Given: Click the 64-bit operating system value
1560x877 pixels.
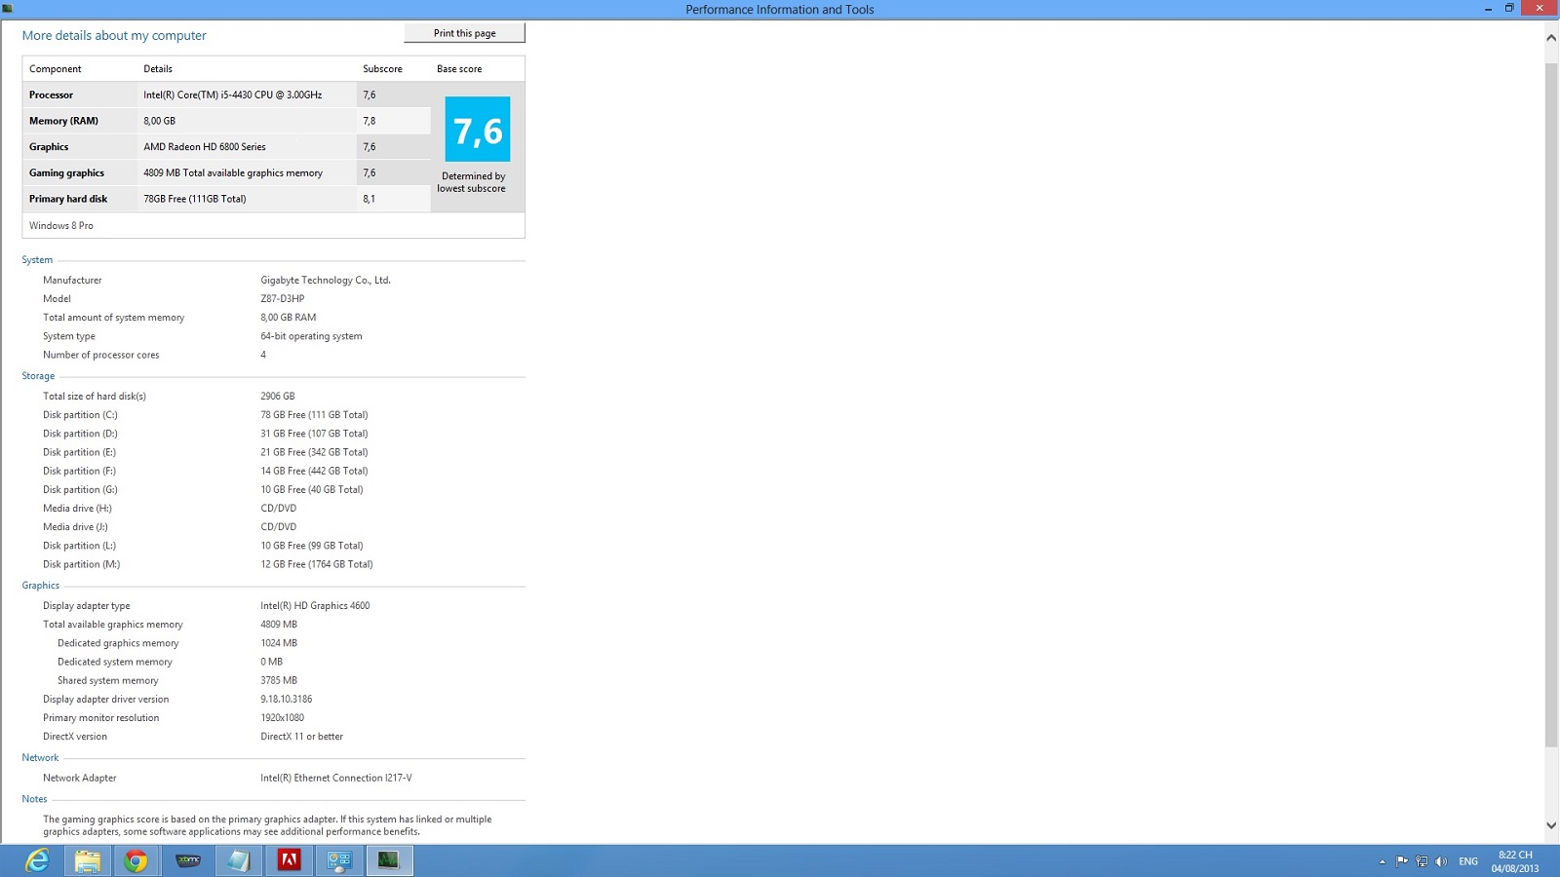Looking at the screenshot, I should [x=311, y=336].
